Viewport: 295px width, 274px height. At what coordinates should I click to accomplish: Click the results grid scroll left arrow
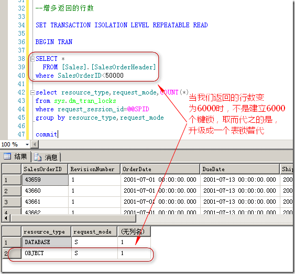(6, 218)
